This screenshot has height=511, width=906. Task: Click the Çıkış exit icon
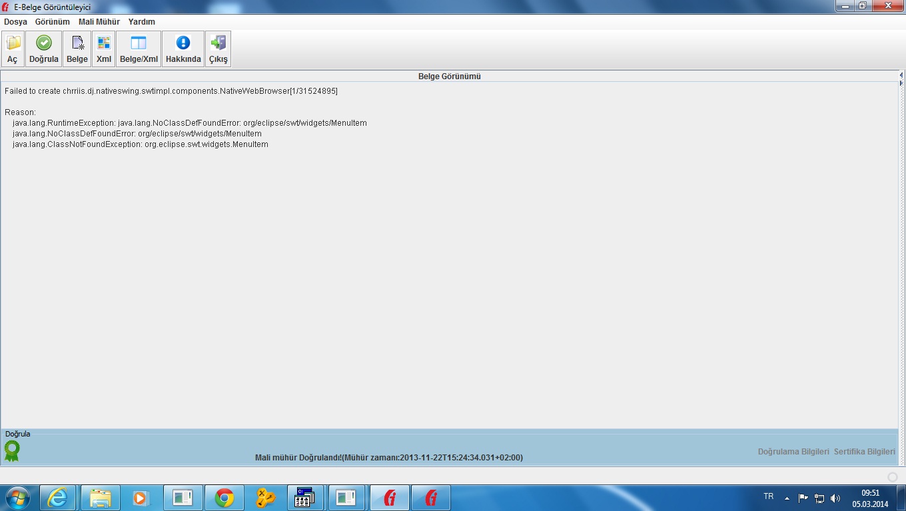(x=218, y=49)
